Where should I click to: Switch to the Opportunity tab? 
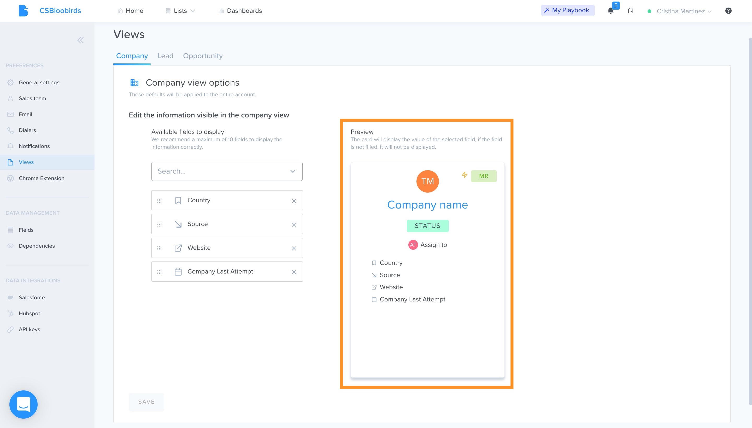(203, 56)
